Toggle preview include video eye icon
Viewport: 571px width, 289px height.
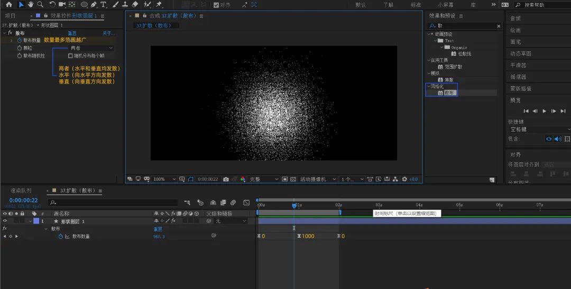(x=549, y=138)
